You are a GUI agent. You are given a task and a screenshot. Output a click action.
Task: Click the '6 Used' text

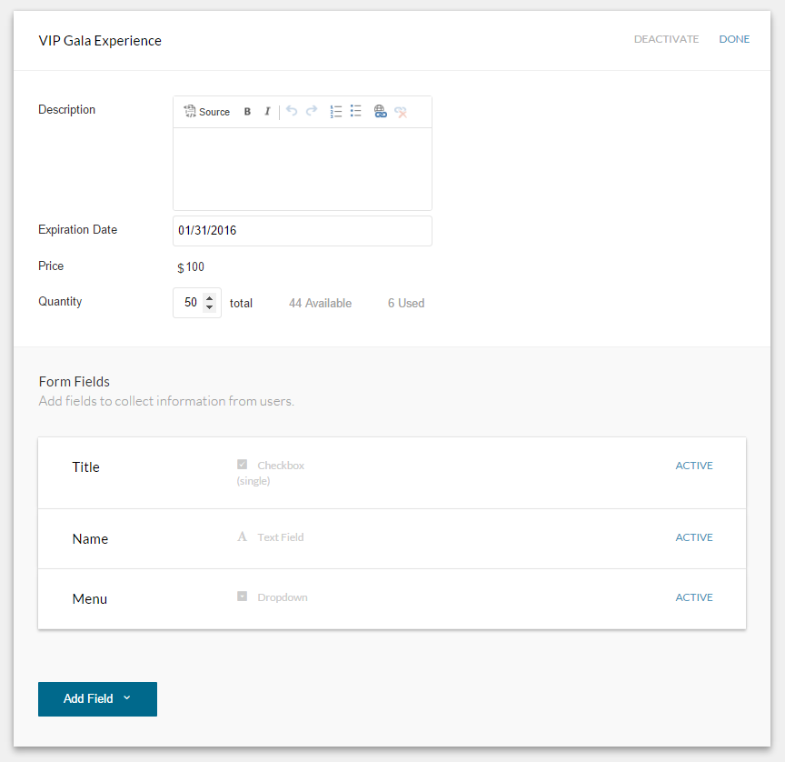[x=406, y=303]
